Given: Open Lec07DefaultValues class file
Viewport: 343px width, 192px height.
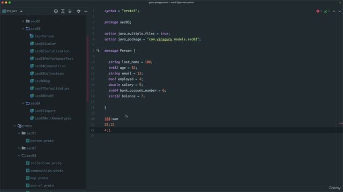Looking at the screenshot, I should tap(52, 89).
